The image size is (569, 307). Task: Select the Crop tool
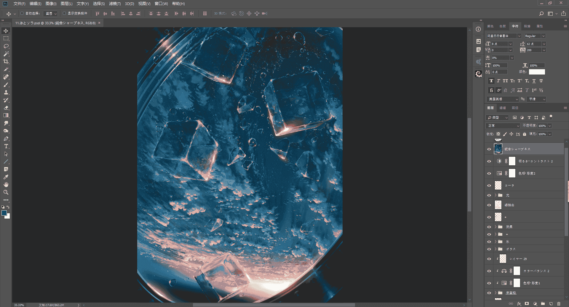point(6,62)
